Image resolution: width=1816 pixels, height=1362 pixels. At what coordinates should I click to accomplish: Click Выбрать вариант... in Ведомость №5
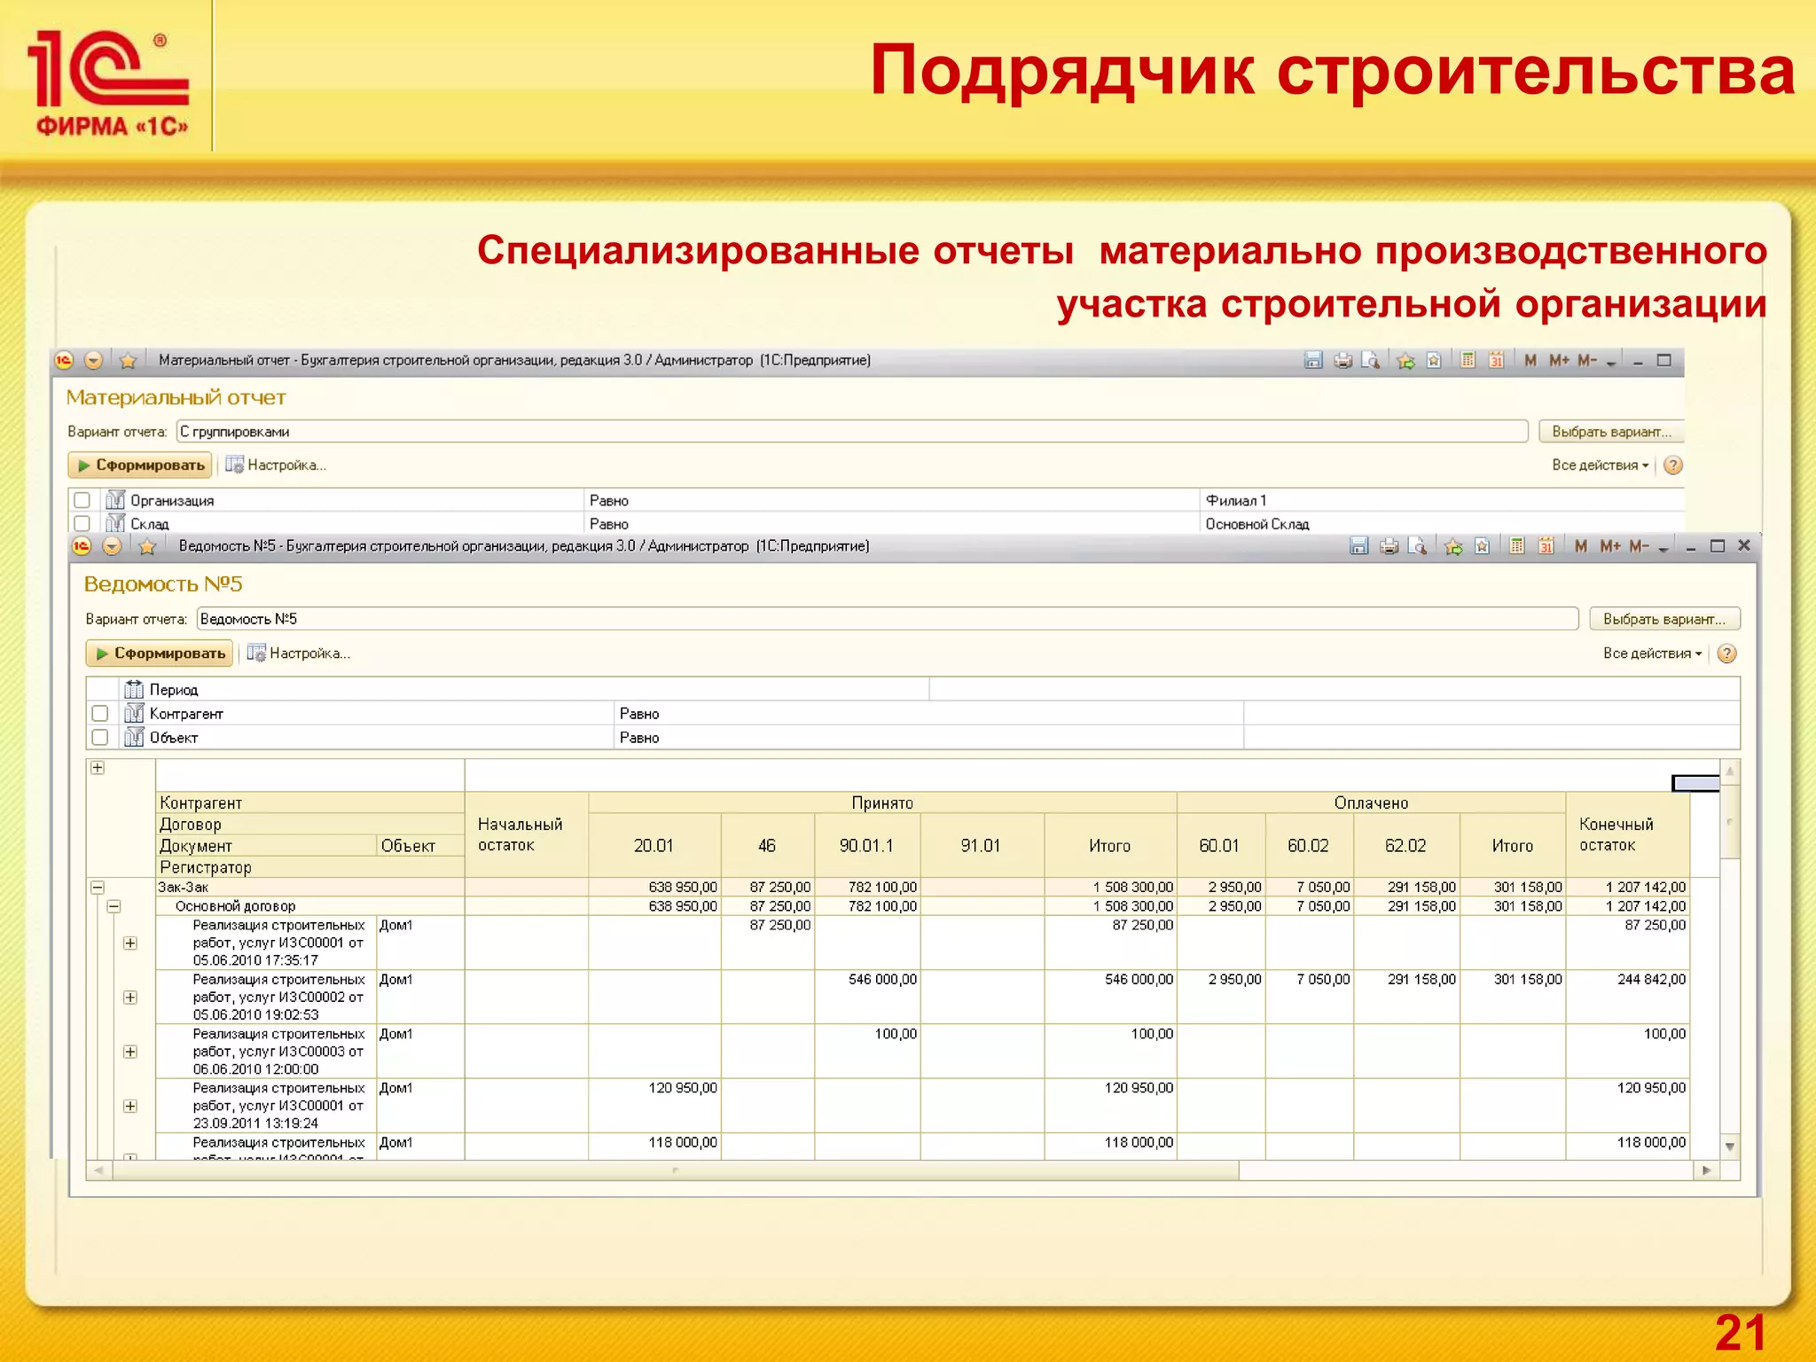click(1663, 619)
